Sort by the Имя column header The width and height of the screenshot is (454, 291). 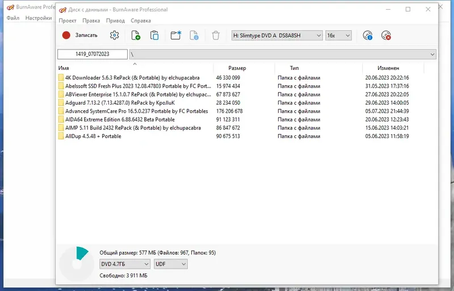(135, 68)
